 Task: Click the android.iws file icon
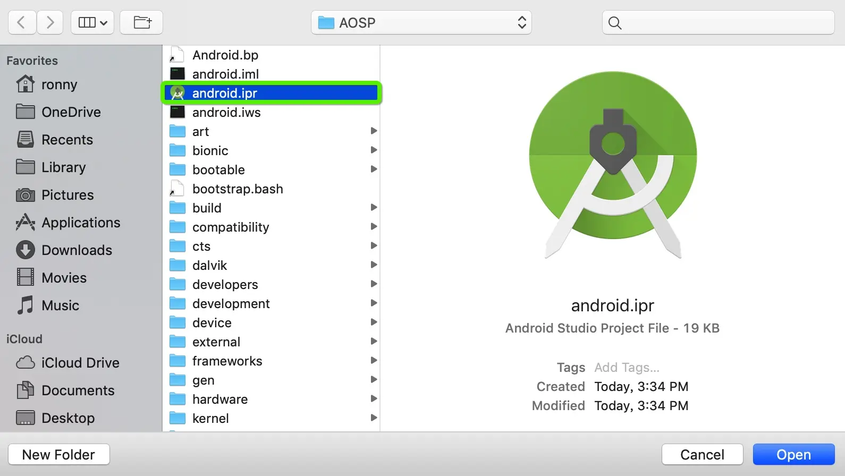tap(177, 112)
